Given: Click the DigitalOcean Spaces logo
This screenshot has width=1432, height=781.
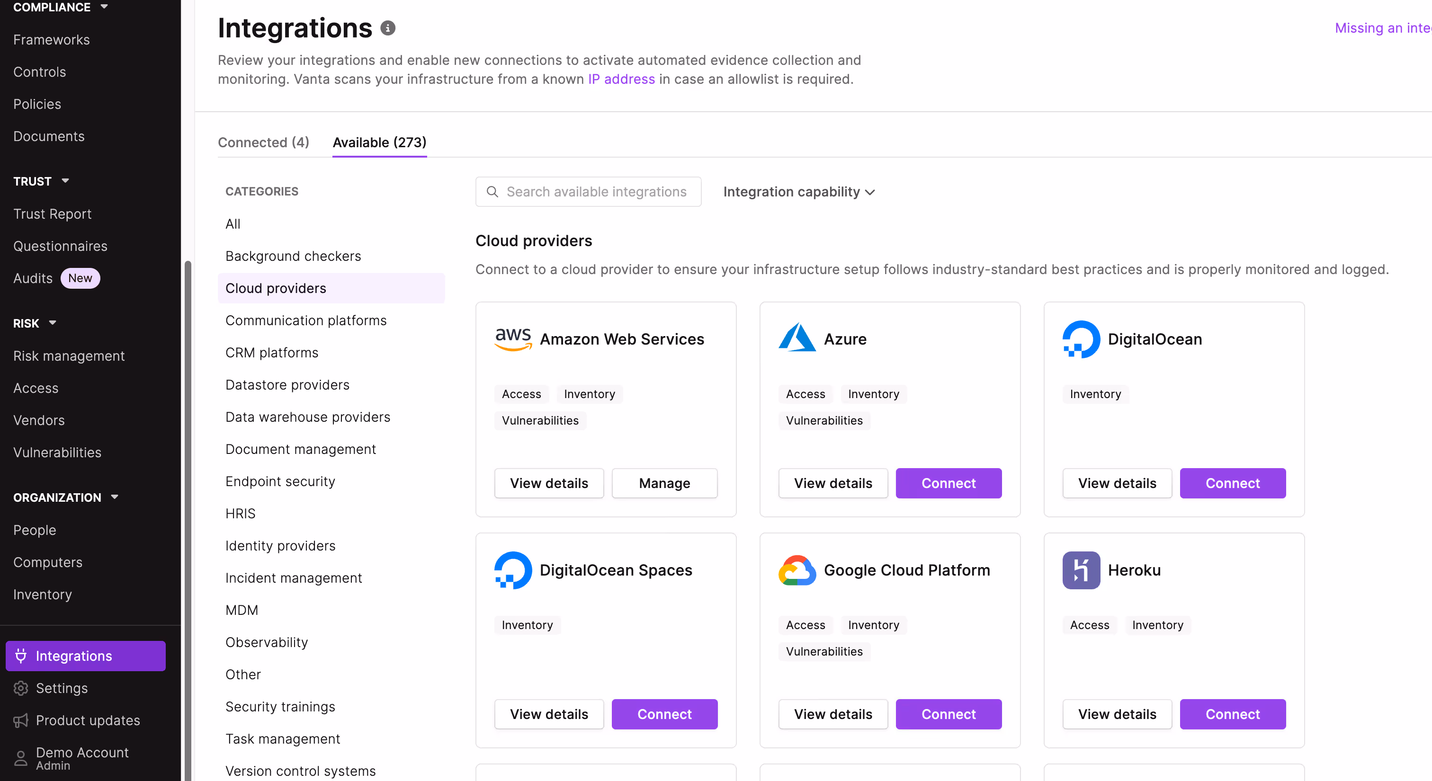Looking at the screenshot, I should tap(512, 570).
